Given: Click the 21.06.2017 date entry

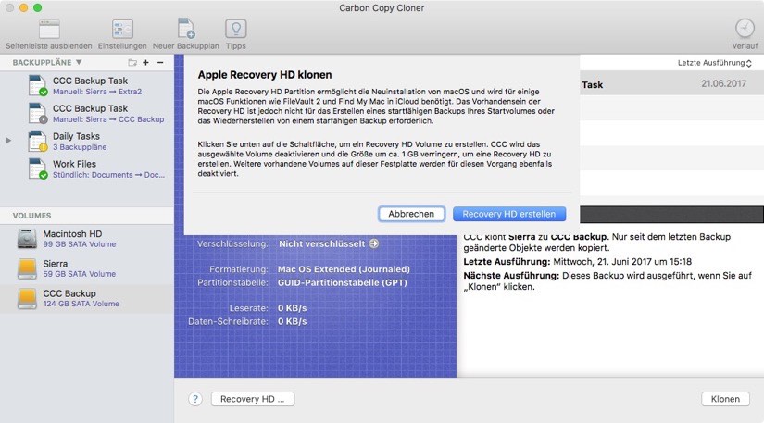Looking at the screenshot, I should 723,83.
